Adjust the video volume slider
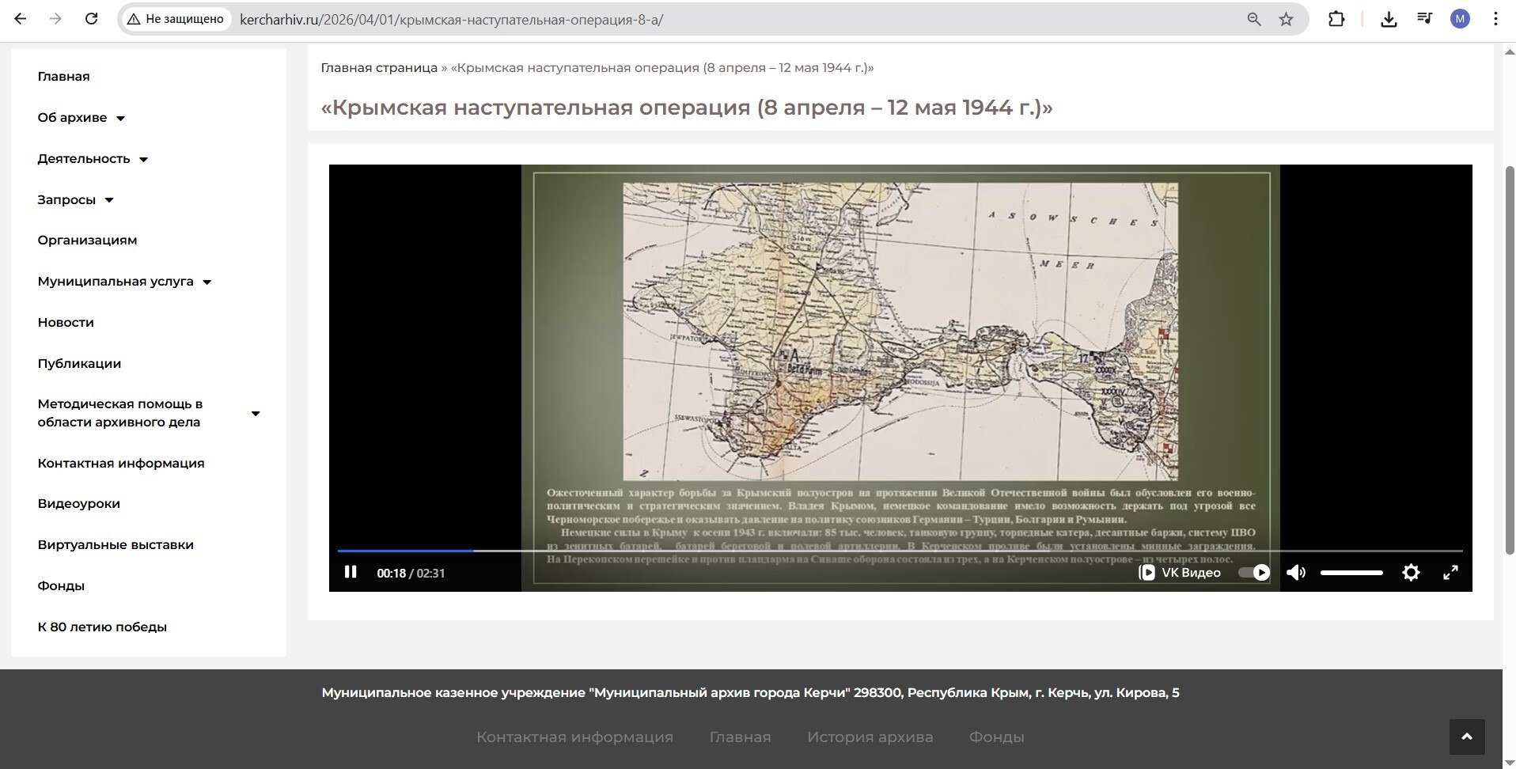This screenshot has width=1516, height=769. pyautogui.click(x=1351, y=572)
